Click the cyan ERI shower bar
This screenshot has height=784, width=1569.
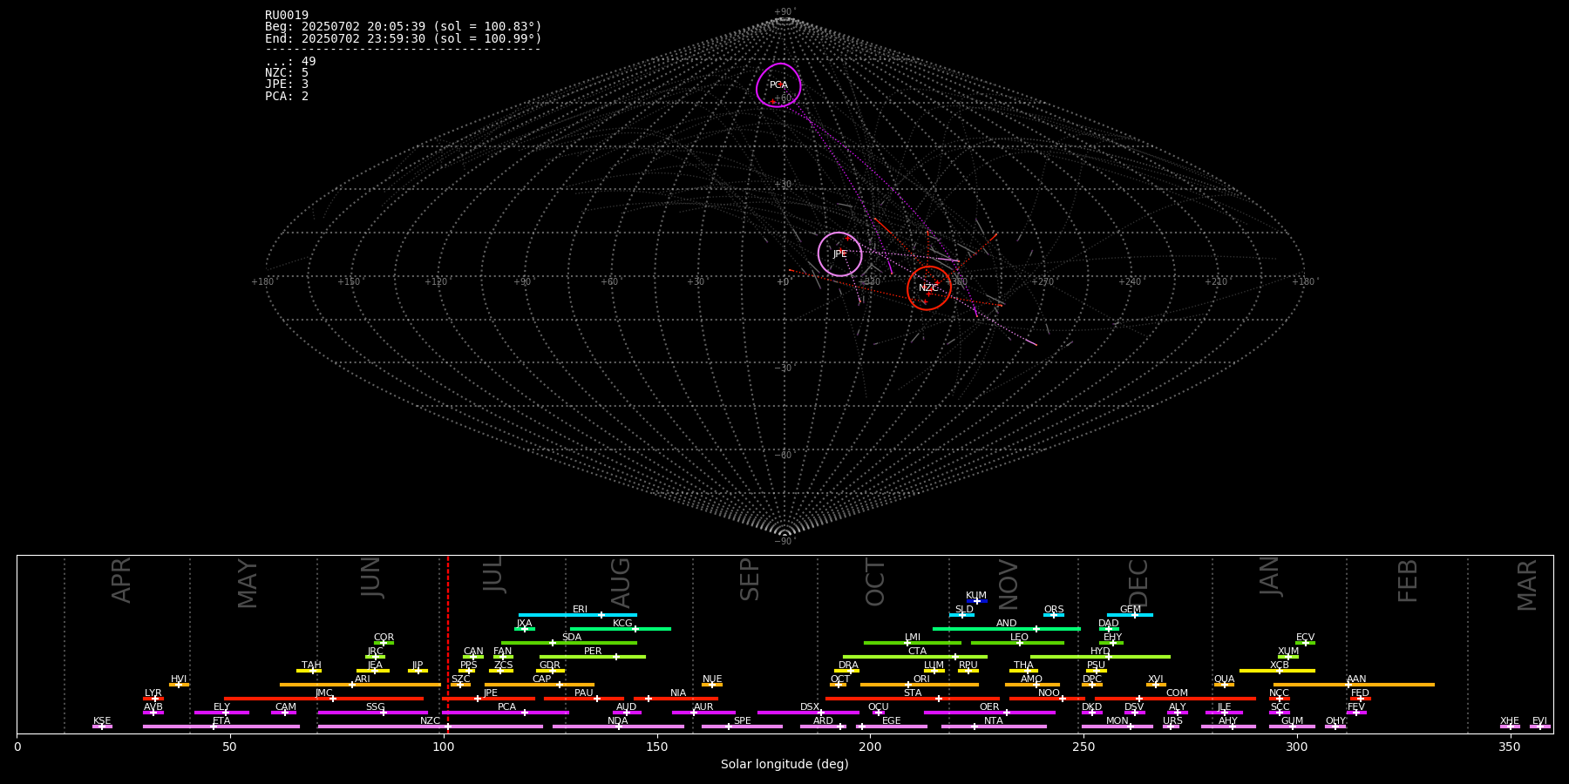tap(578, 615)
